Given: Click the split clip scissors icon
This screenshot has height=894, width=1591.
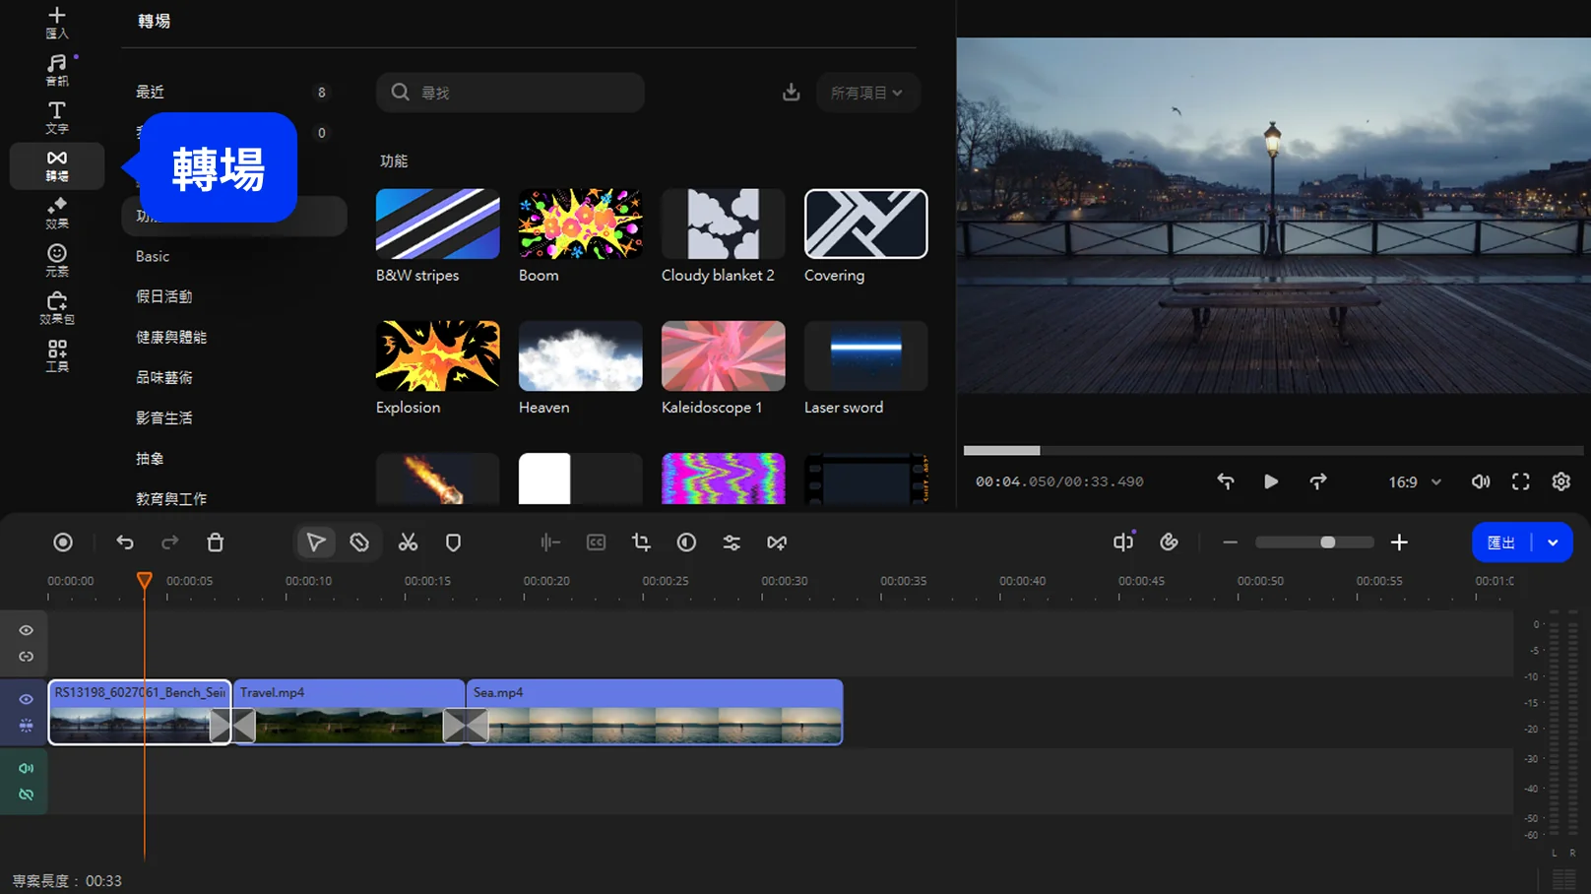Looking at the screenshot, I should click(408, 543).
